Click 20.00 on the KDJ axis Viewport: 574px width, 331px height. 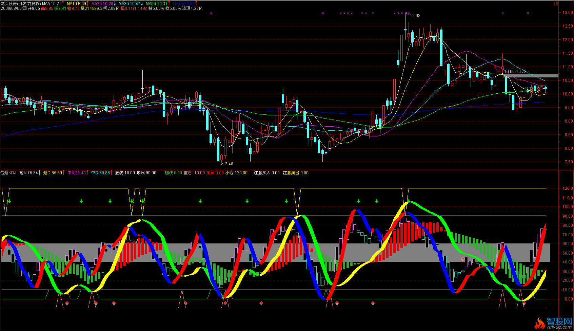(568, 280)
